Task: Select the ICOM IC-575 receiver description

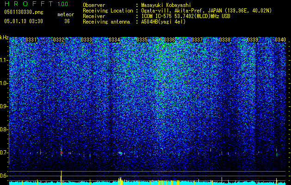Action: pos(186,16)
